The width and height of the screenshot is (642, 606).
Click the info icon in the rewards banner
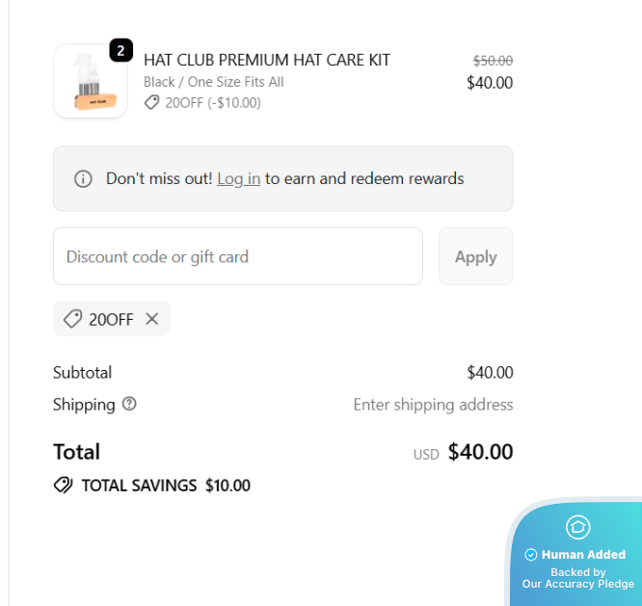[x=83, y=178]
